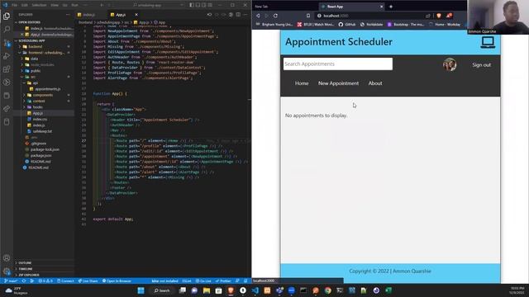Screen dimensions: 529x297
Task: Expand the backend folder in Explorer
Action: [35, 46]
